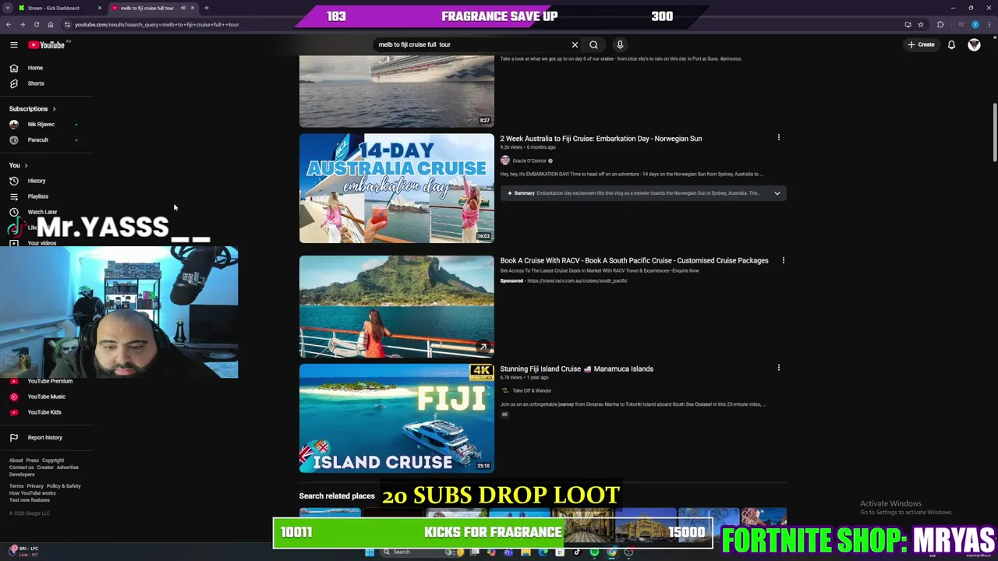Image resolution: width=998 pixels, height=561 pixels.
Task: Open YouTube account avatar menu
Action: point(974,44)
